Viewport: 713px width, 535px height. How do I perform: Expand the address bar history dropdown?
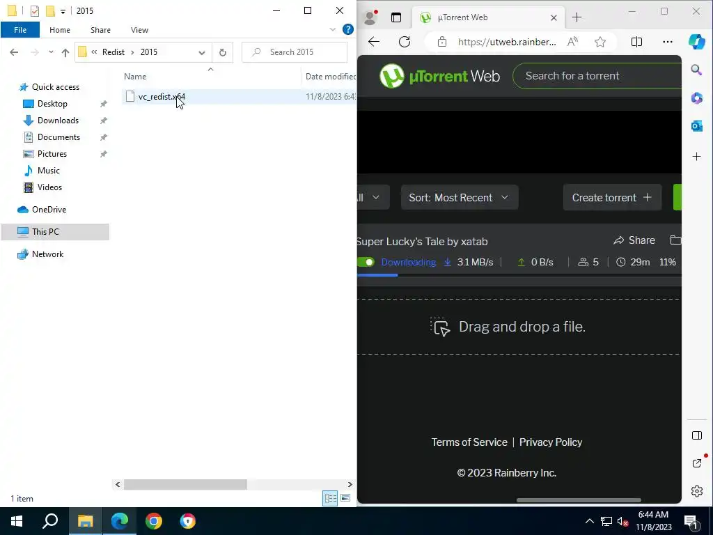[x=201, y=52]
